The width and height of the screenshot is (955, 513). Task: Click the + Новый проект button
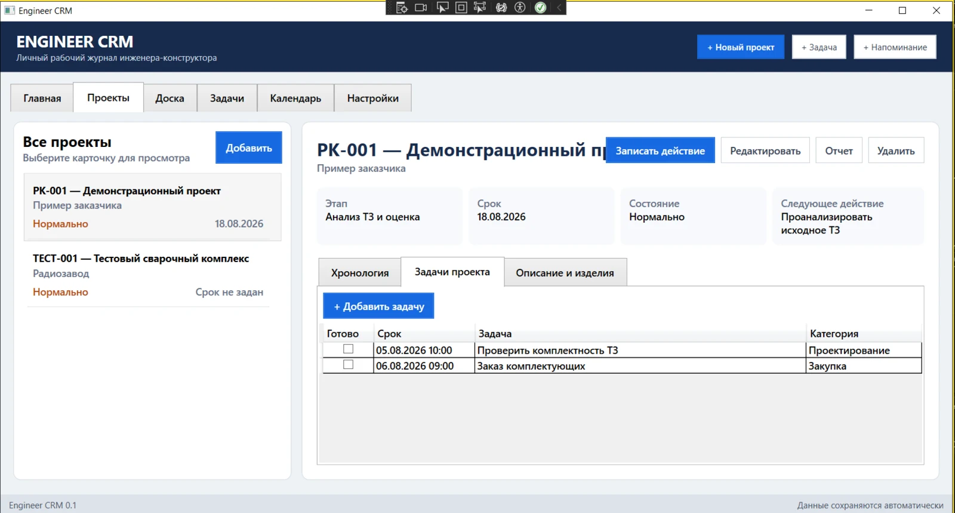pos(741,47)
